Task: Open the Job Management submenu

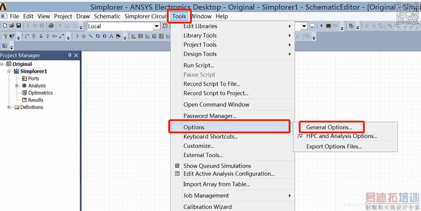Action: (233, 195)
